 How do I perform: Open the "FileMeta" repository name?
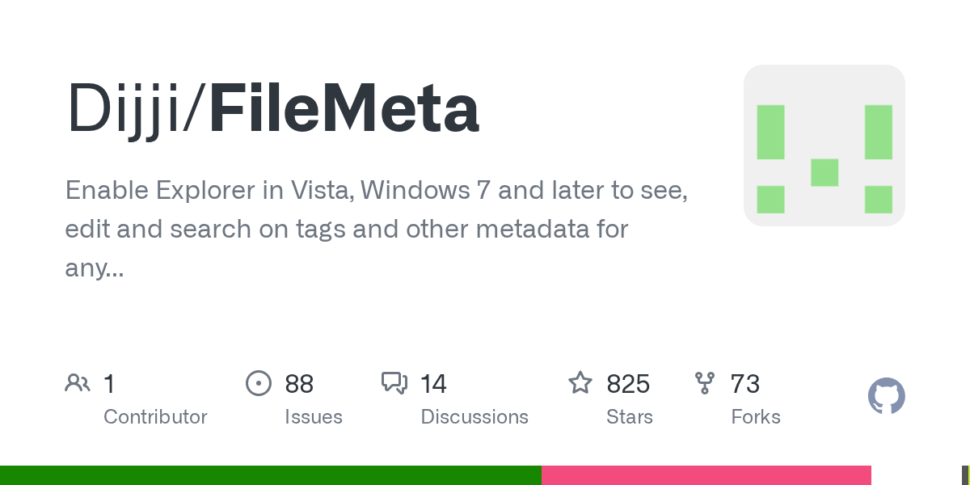[x=344, y=111]
